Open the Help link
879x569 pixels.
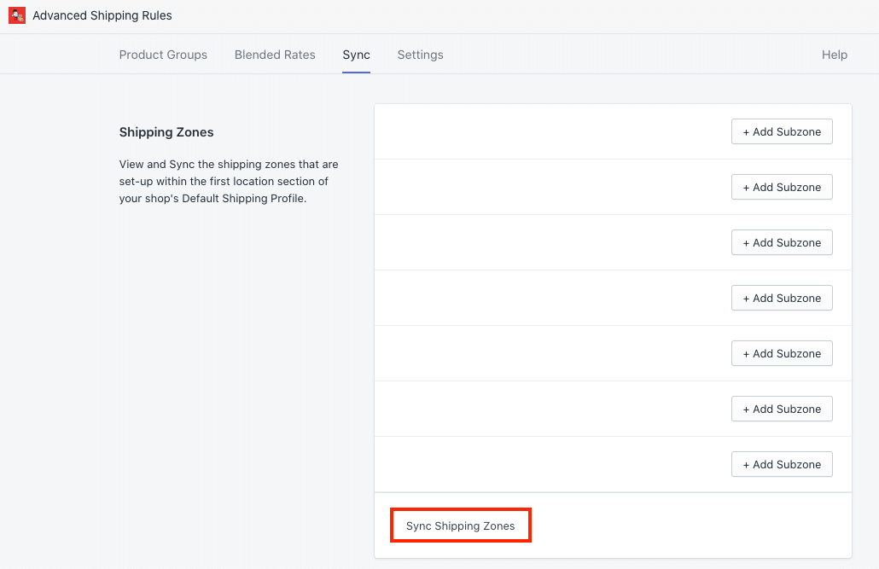pos(834,55)
